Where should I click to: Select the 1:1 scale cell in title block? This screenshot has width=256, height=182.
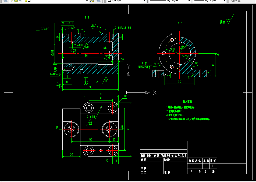213,166
